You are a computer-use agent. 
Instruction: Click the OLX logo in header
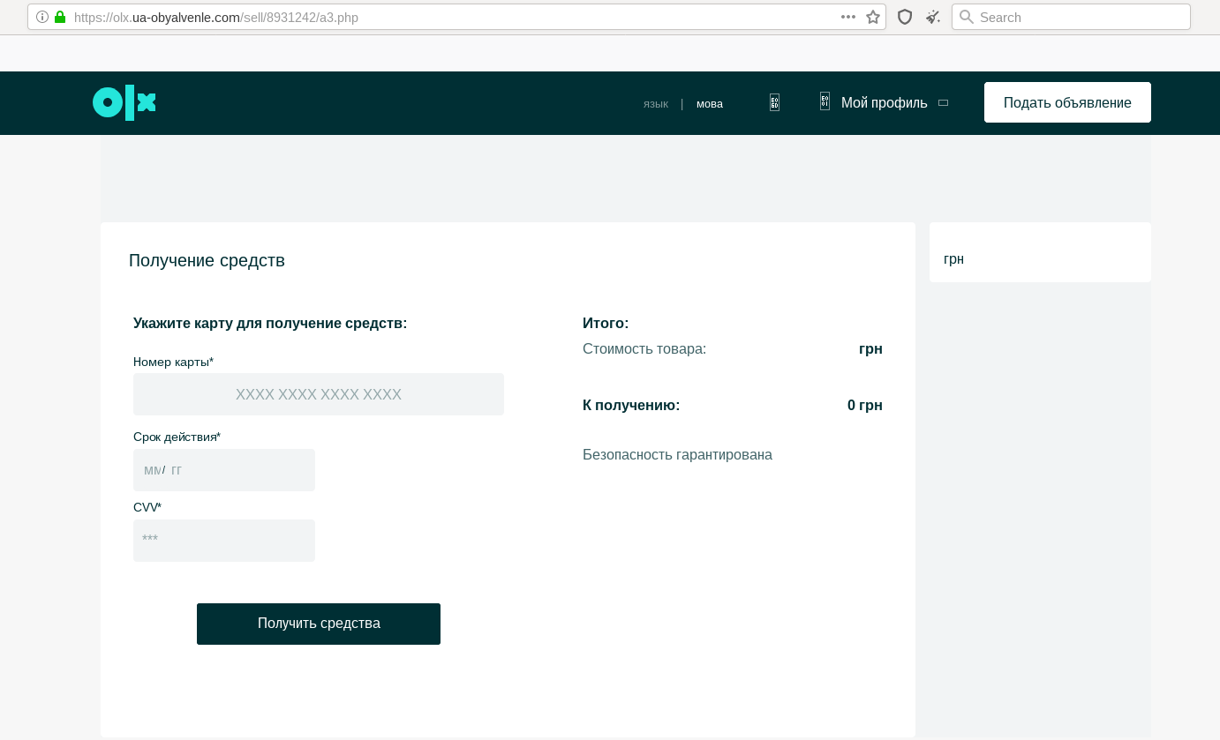click(x=124, y=103)
